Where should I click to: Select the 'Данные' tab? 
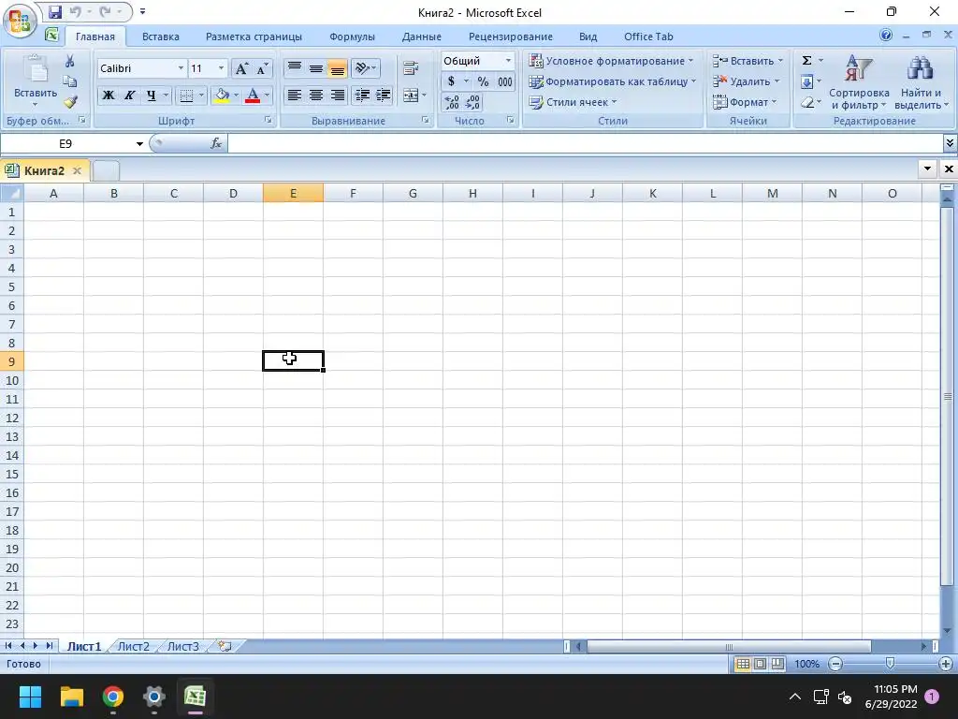422,37
